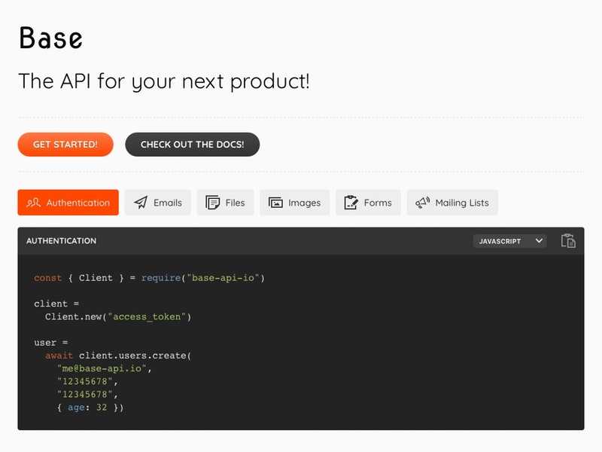The image size is (602, 452).
Task: Click the paper plane icon on Emails tab
Action: pos(140,202)
